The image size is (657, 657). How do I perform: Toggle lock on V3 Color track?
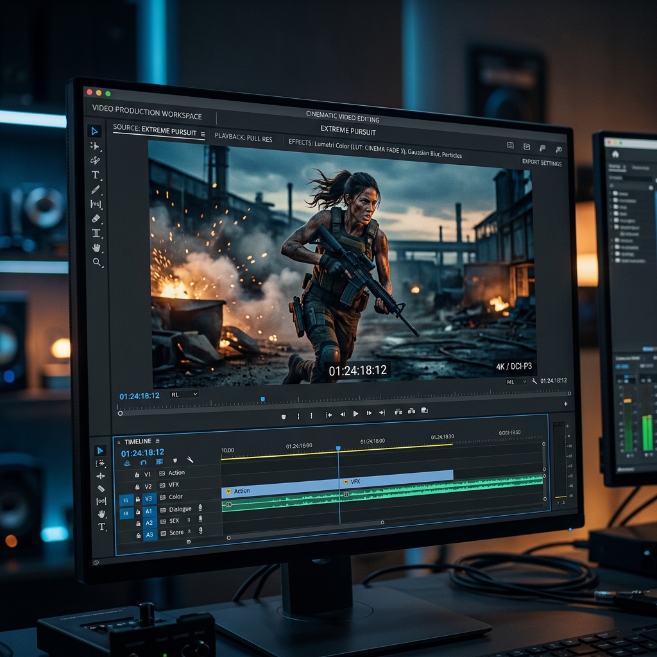click(x=137, y=499)
